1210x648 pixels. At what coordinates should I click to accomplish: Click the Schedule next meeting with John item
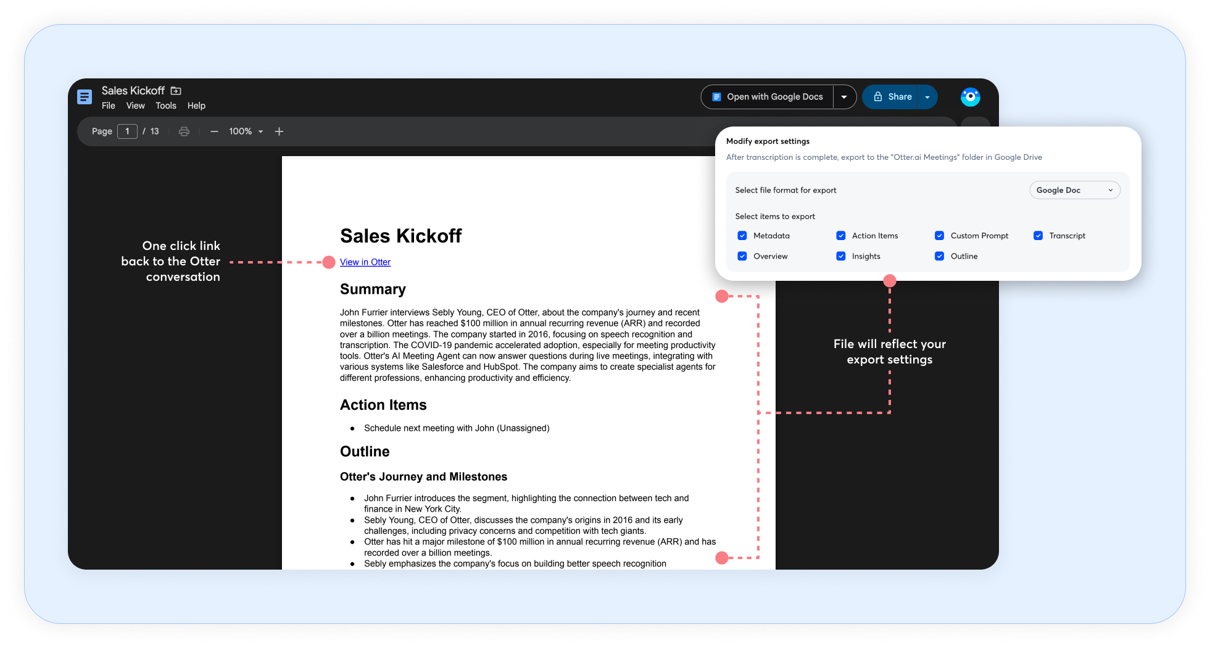pos(457,428)
